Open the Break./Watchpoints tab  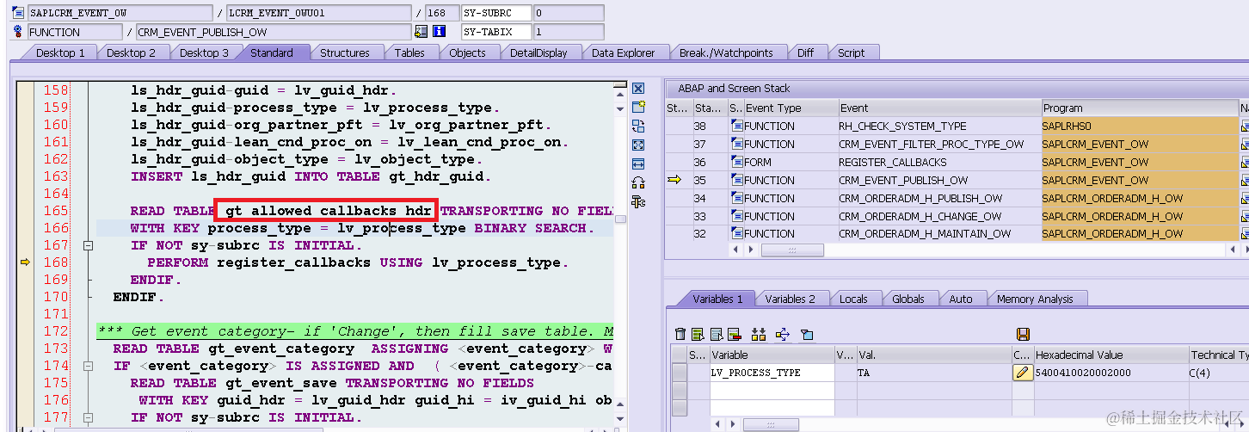click(726, 52)
